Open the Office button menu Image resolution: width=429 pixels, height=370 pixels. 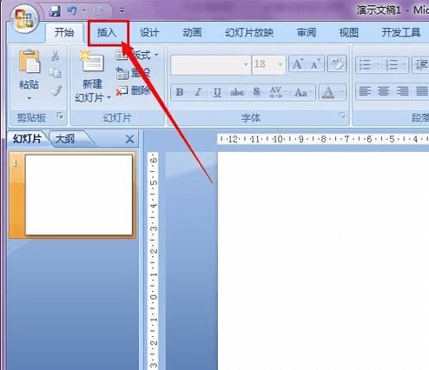click(24, 19)
